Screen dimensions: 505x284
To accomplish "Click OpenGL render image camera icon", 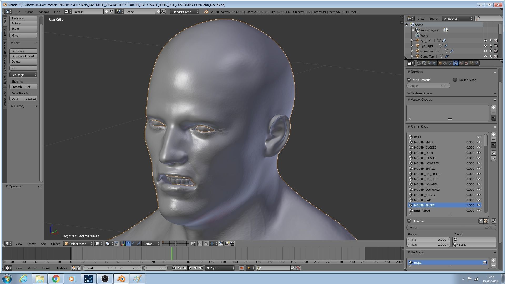I will coord(228,244).
